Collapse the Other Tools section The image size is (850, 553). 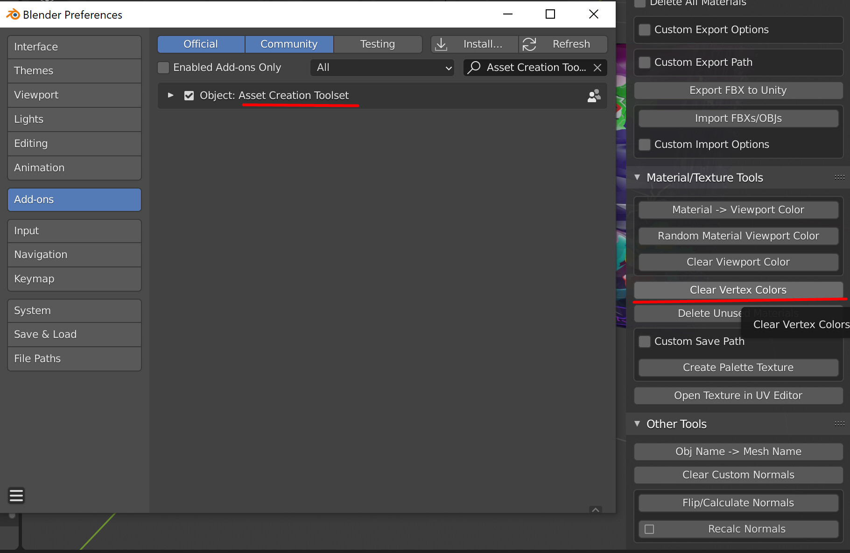pyautogui.click(x=638, y=424)
